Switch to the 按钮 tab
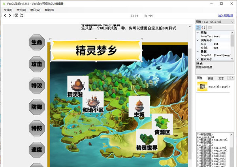237x167 pixels. pos(211,78)
